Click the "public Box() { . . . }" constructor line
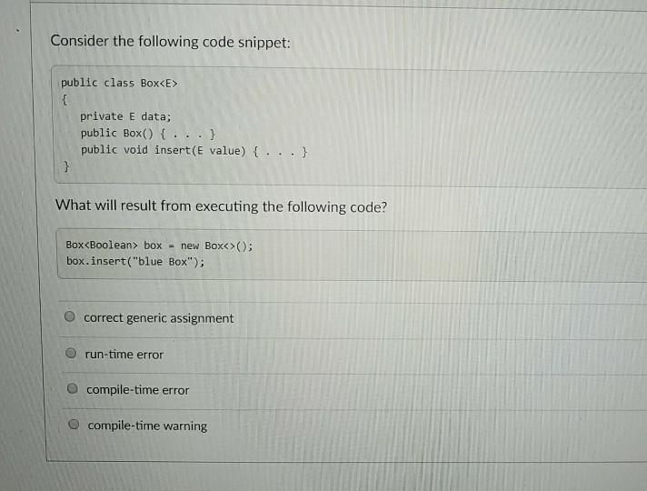This screenshot has width=647, height=491. click(x=148, y=134)
